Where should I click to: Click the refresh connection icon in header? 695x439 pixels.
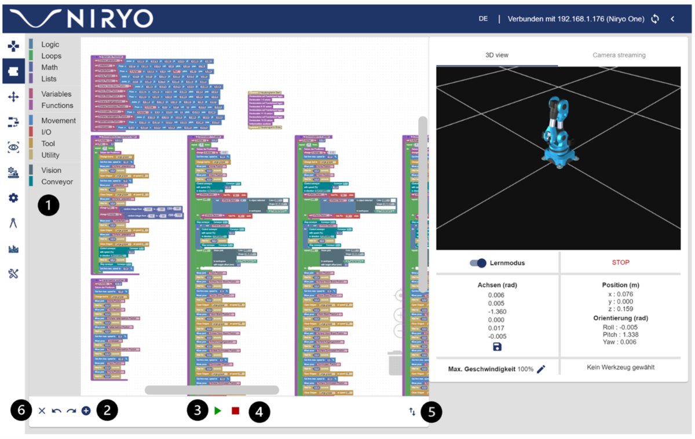(x=655, y=19)
